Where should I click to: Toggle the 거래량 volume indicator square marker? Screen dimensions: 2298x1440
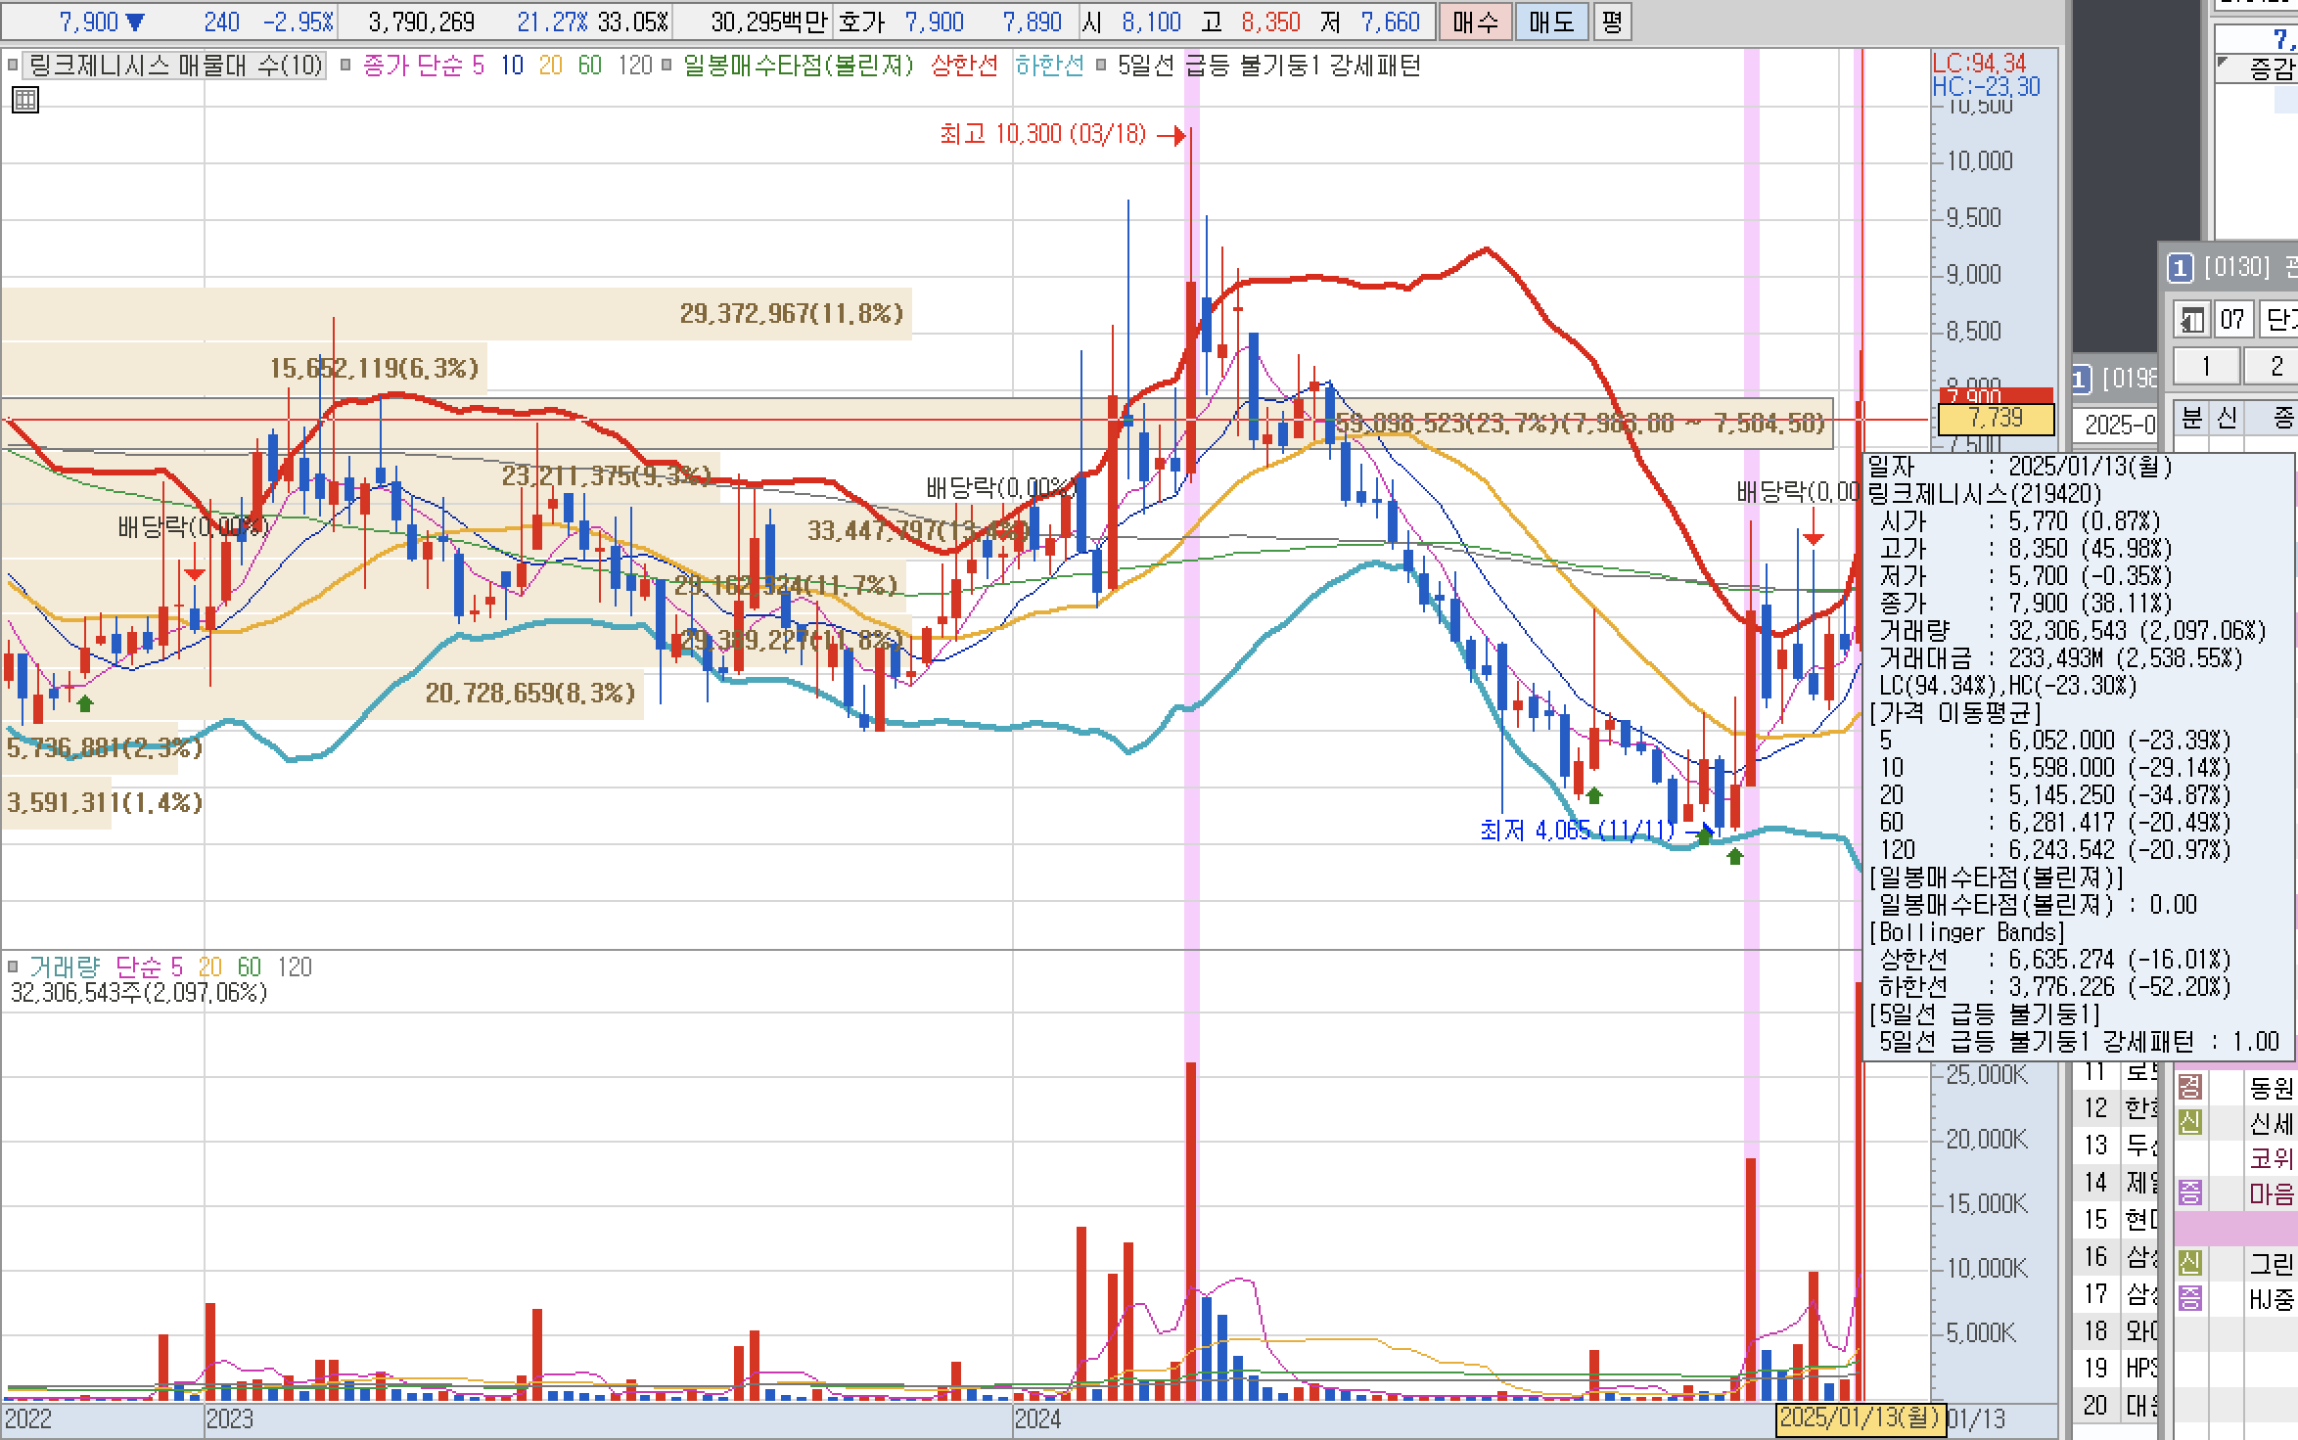click(13, 967)
